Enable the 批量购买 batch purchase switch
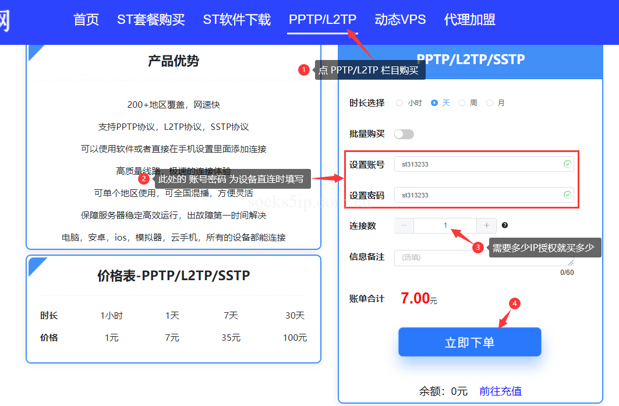 [404, 133]
